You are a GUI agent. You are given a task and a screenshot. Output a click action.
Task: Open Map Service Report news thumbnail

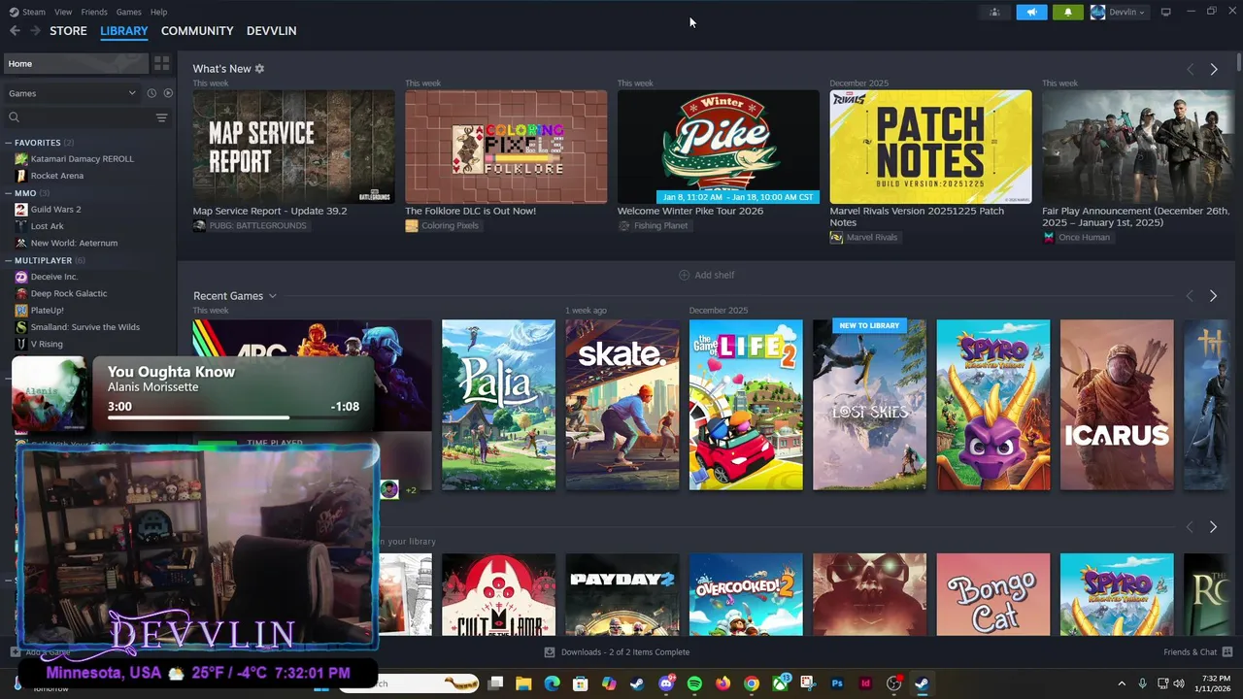coord(293,147)
